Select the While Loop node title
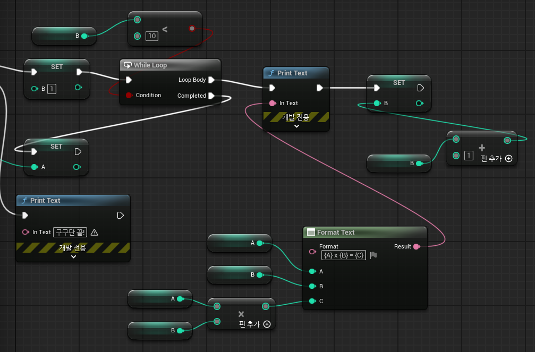The width and height of the screenshot is (535, 352). [150, 65]
